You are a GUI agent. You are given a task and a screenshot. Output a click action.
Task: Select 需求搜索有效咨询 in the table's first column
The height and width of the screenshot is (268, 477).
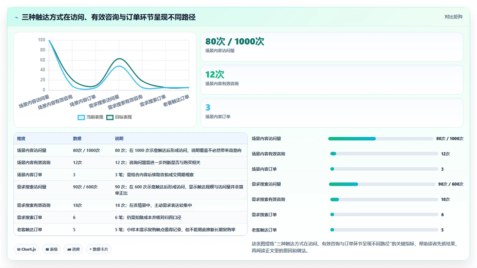[x=34, y=205]
